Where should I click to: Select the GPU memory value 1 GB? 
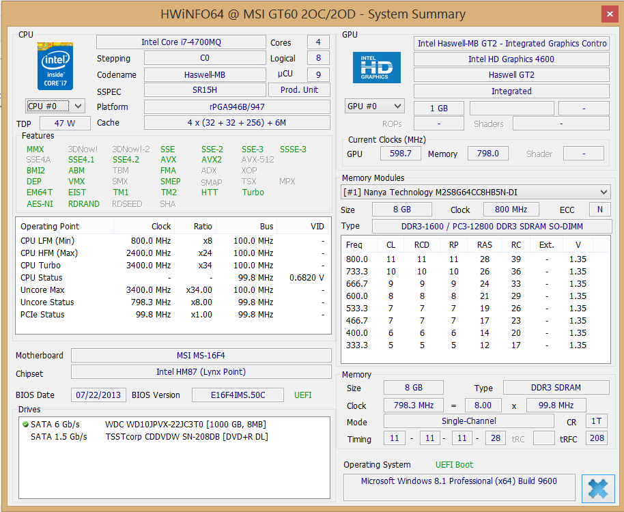pyautogui.click(x=439, y=109)
